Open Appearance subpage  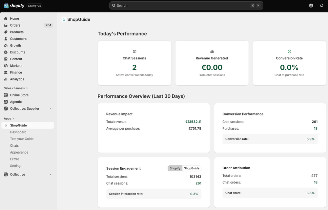pyautogui.click(x=19, y=152)
